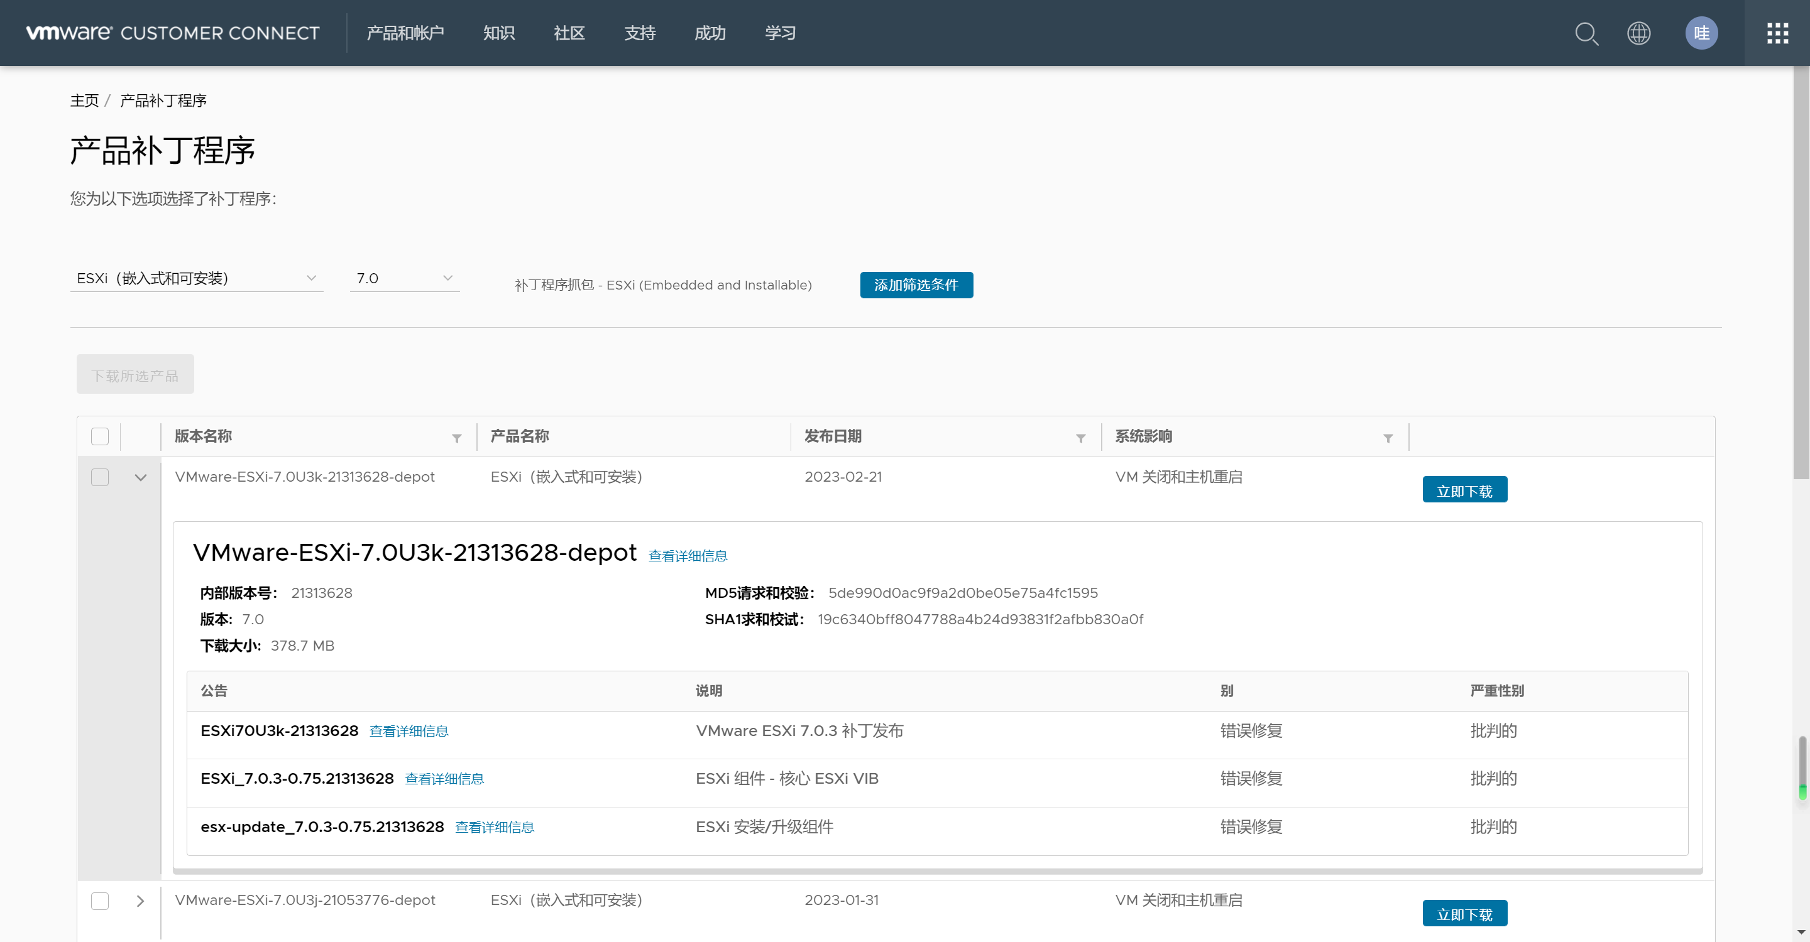Open the 支持 menu
This screenshot has height=942, width=1810.
(x=639, y=33)
